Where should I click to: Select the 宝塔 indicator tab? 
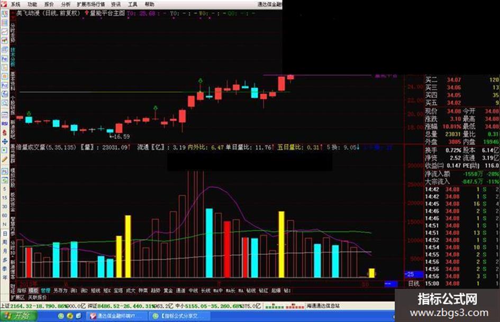(x=118, y=290)
